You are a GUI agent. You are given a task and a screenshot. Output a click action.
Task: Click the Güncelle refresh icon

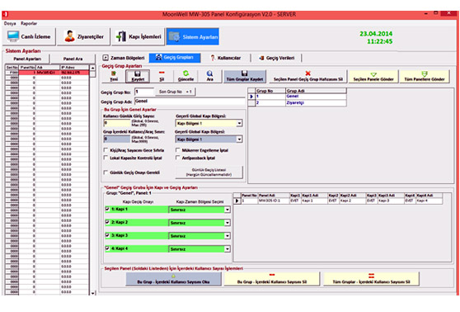[x=185, y=76]
